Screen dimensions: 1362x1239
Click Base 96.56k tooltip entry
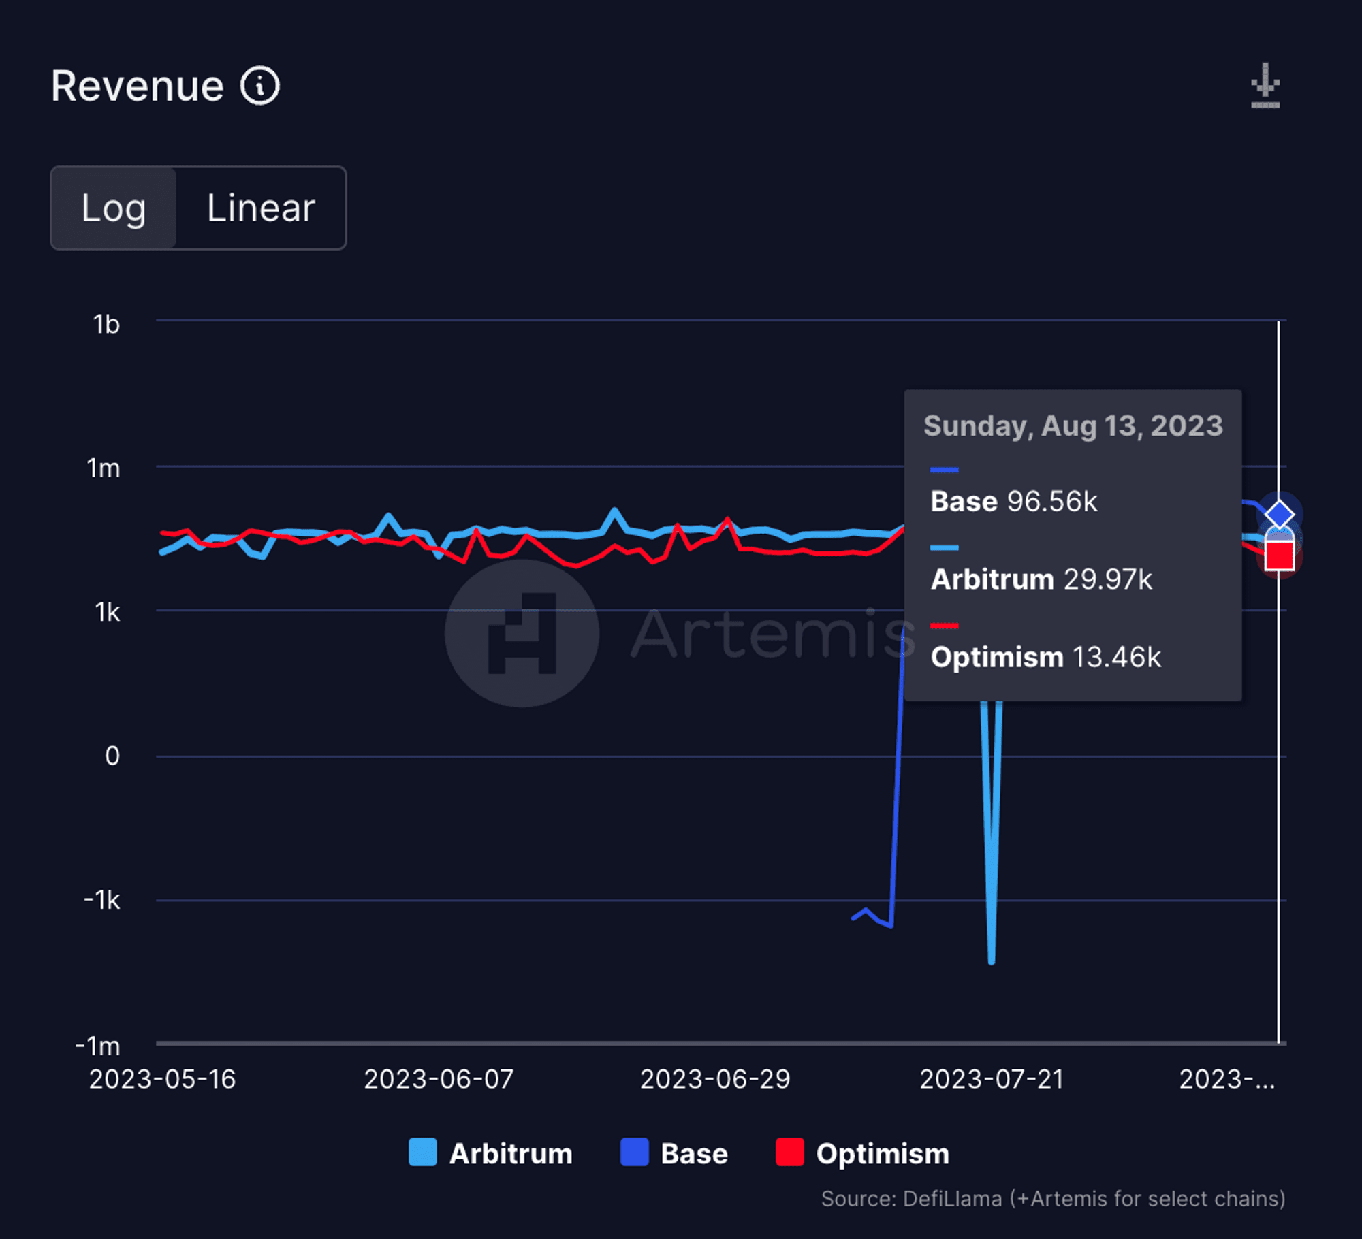point(1013,501)
